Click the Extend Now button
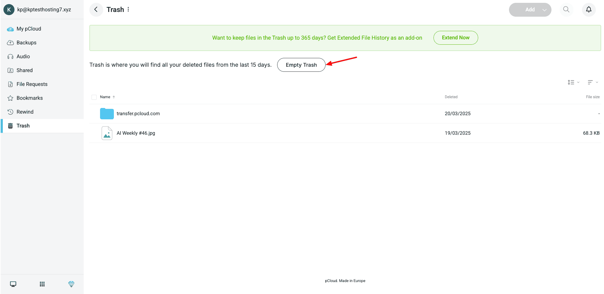This screenshot has height=294, width=604. (x=456, y=38)
